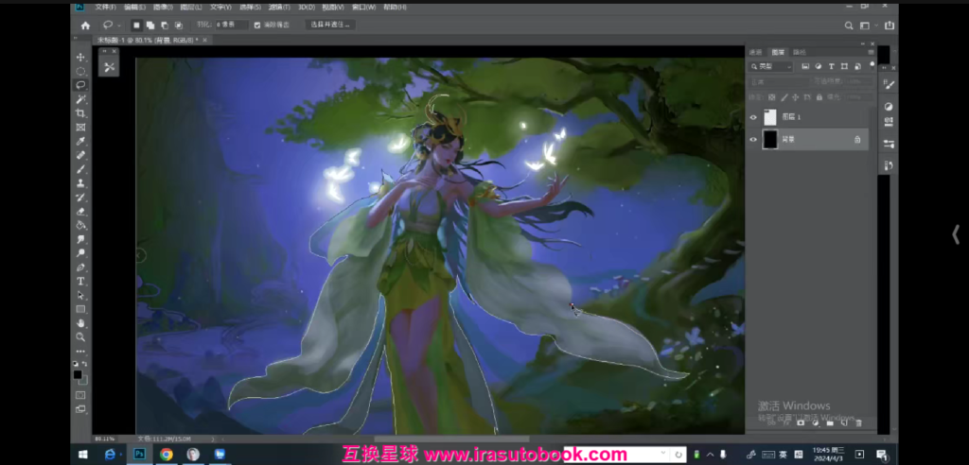The image size is (969, 465).
Task: Select the Smudge tool
Action: (x=80, y=239)
